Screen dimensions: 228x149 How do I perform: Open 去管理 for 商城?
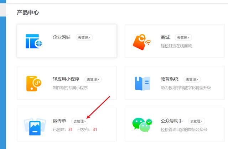(x=183, y=38)
